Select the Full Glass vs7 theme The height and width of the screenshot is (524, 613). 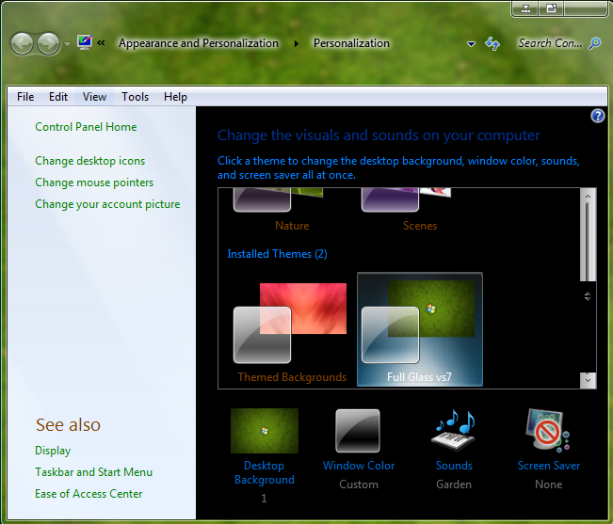point(419,329)
